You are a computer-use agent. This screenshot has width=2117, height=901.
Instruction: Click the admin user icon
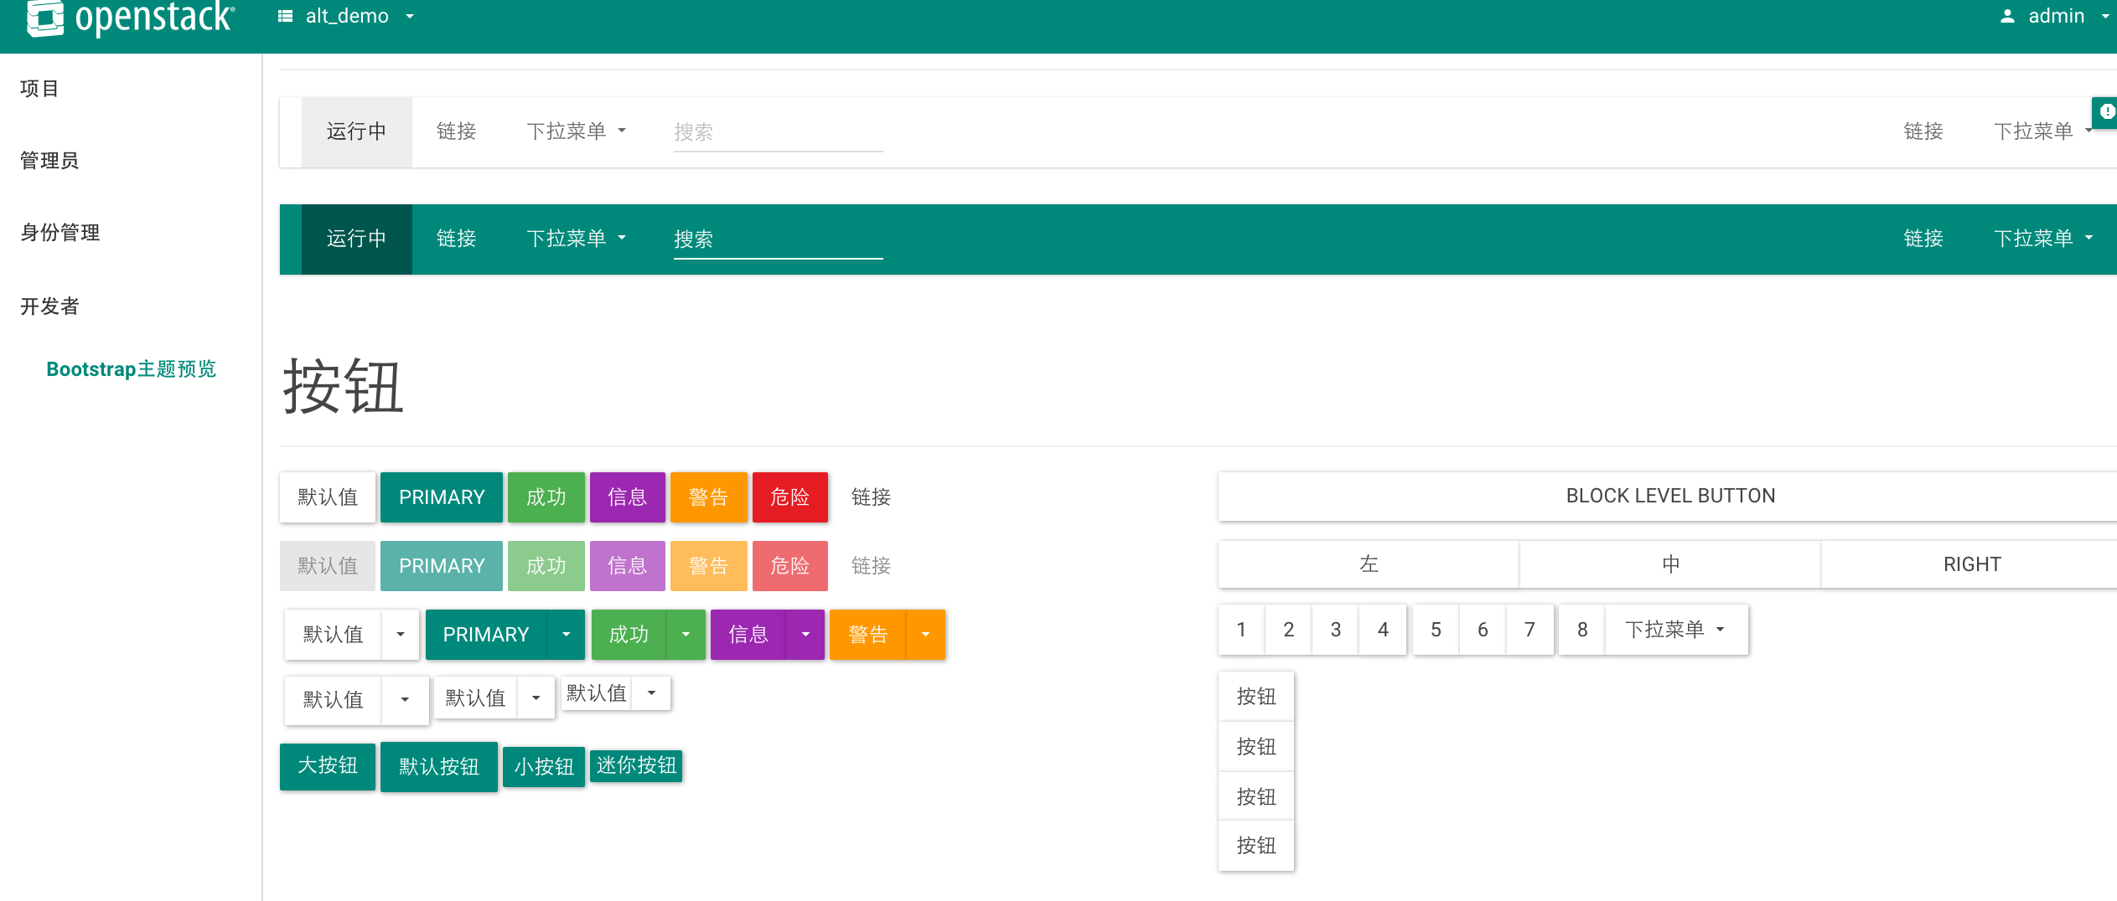coord(2007,16)
